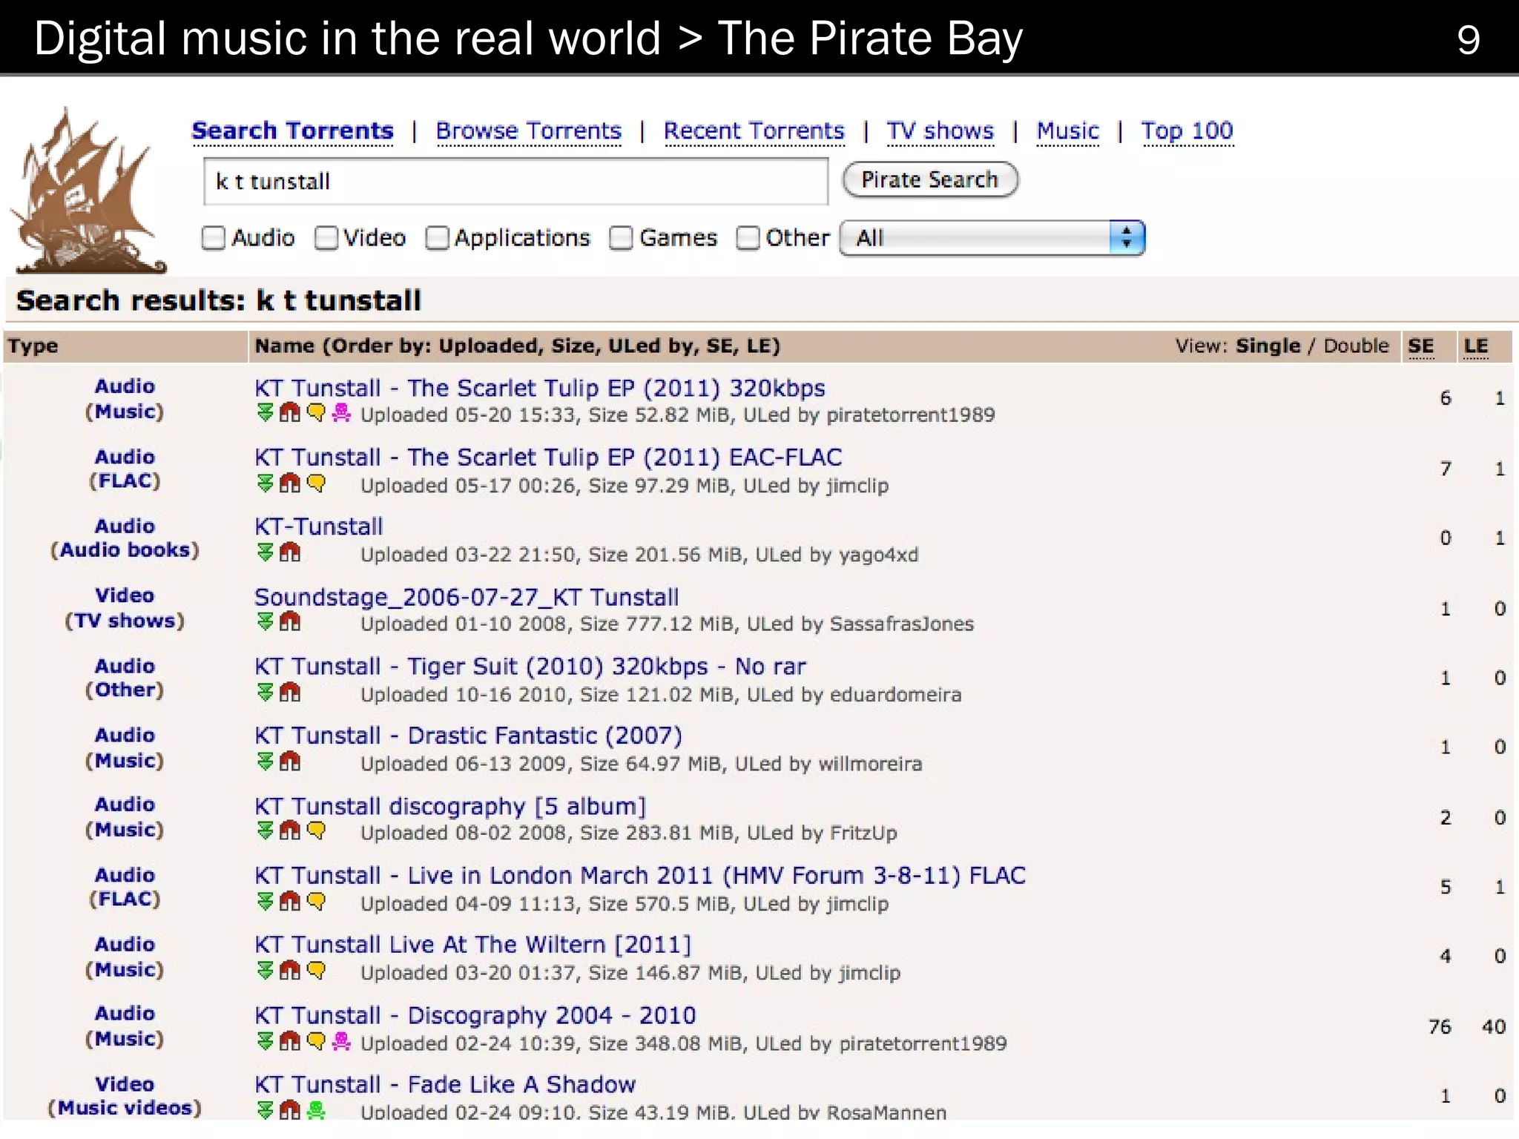Download torrent icon for Soundstage_2006-07-27_KT Tunstall

pos(265,621)
